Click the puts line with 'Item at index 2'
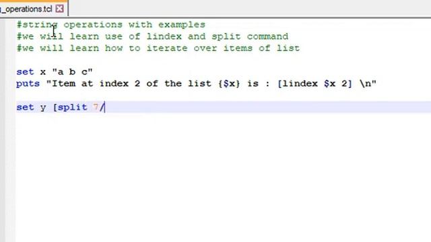The width and height of the screenshot is (431, 242). click(196, 83)
